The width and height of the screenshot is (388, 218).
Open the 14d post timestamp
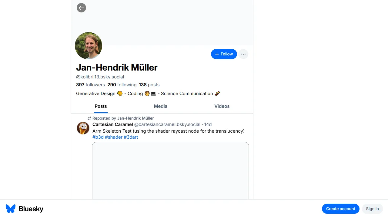tap(208, 124)
